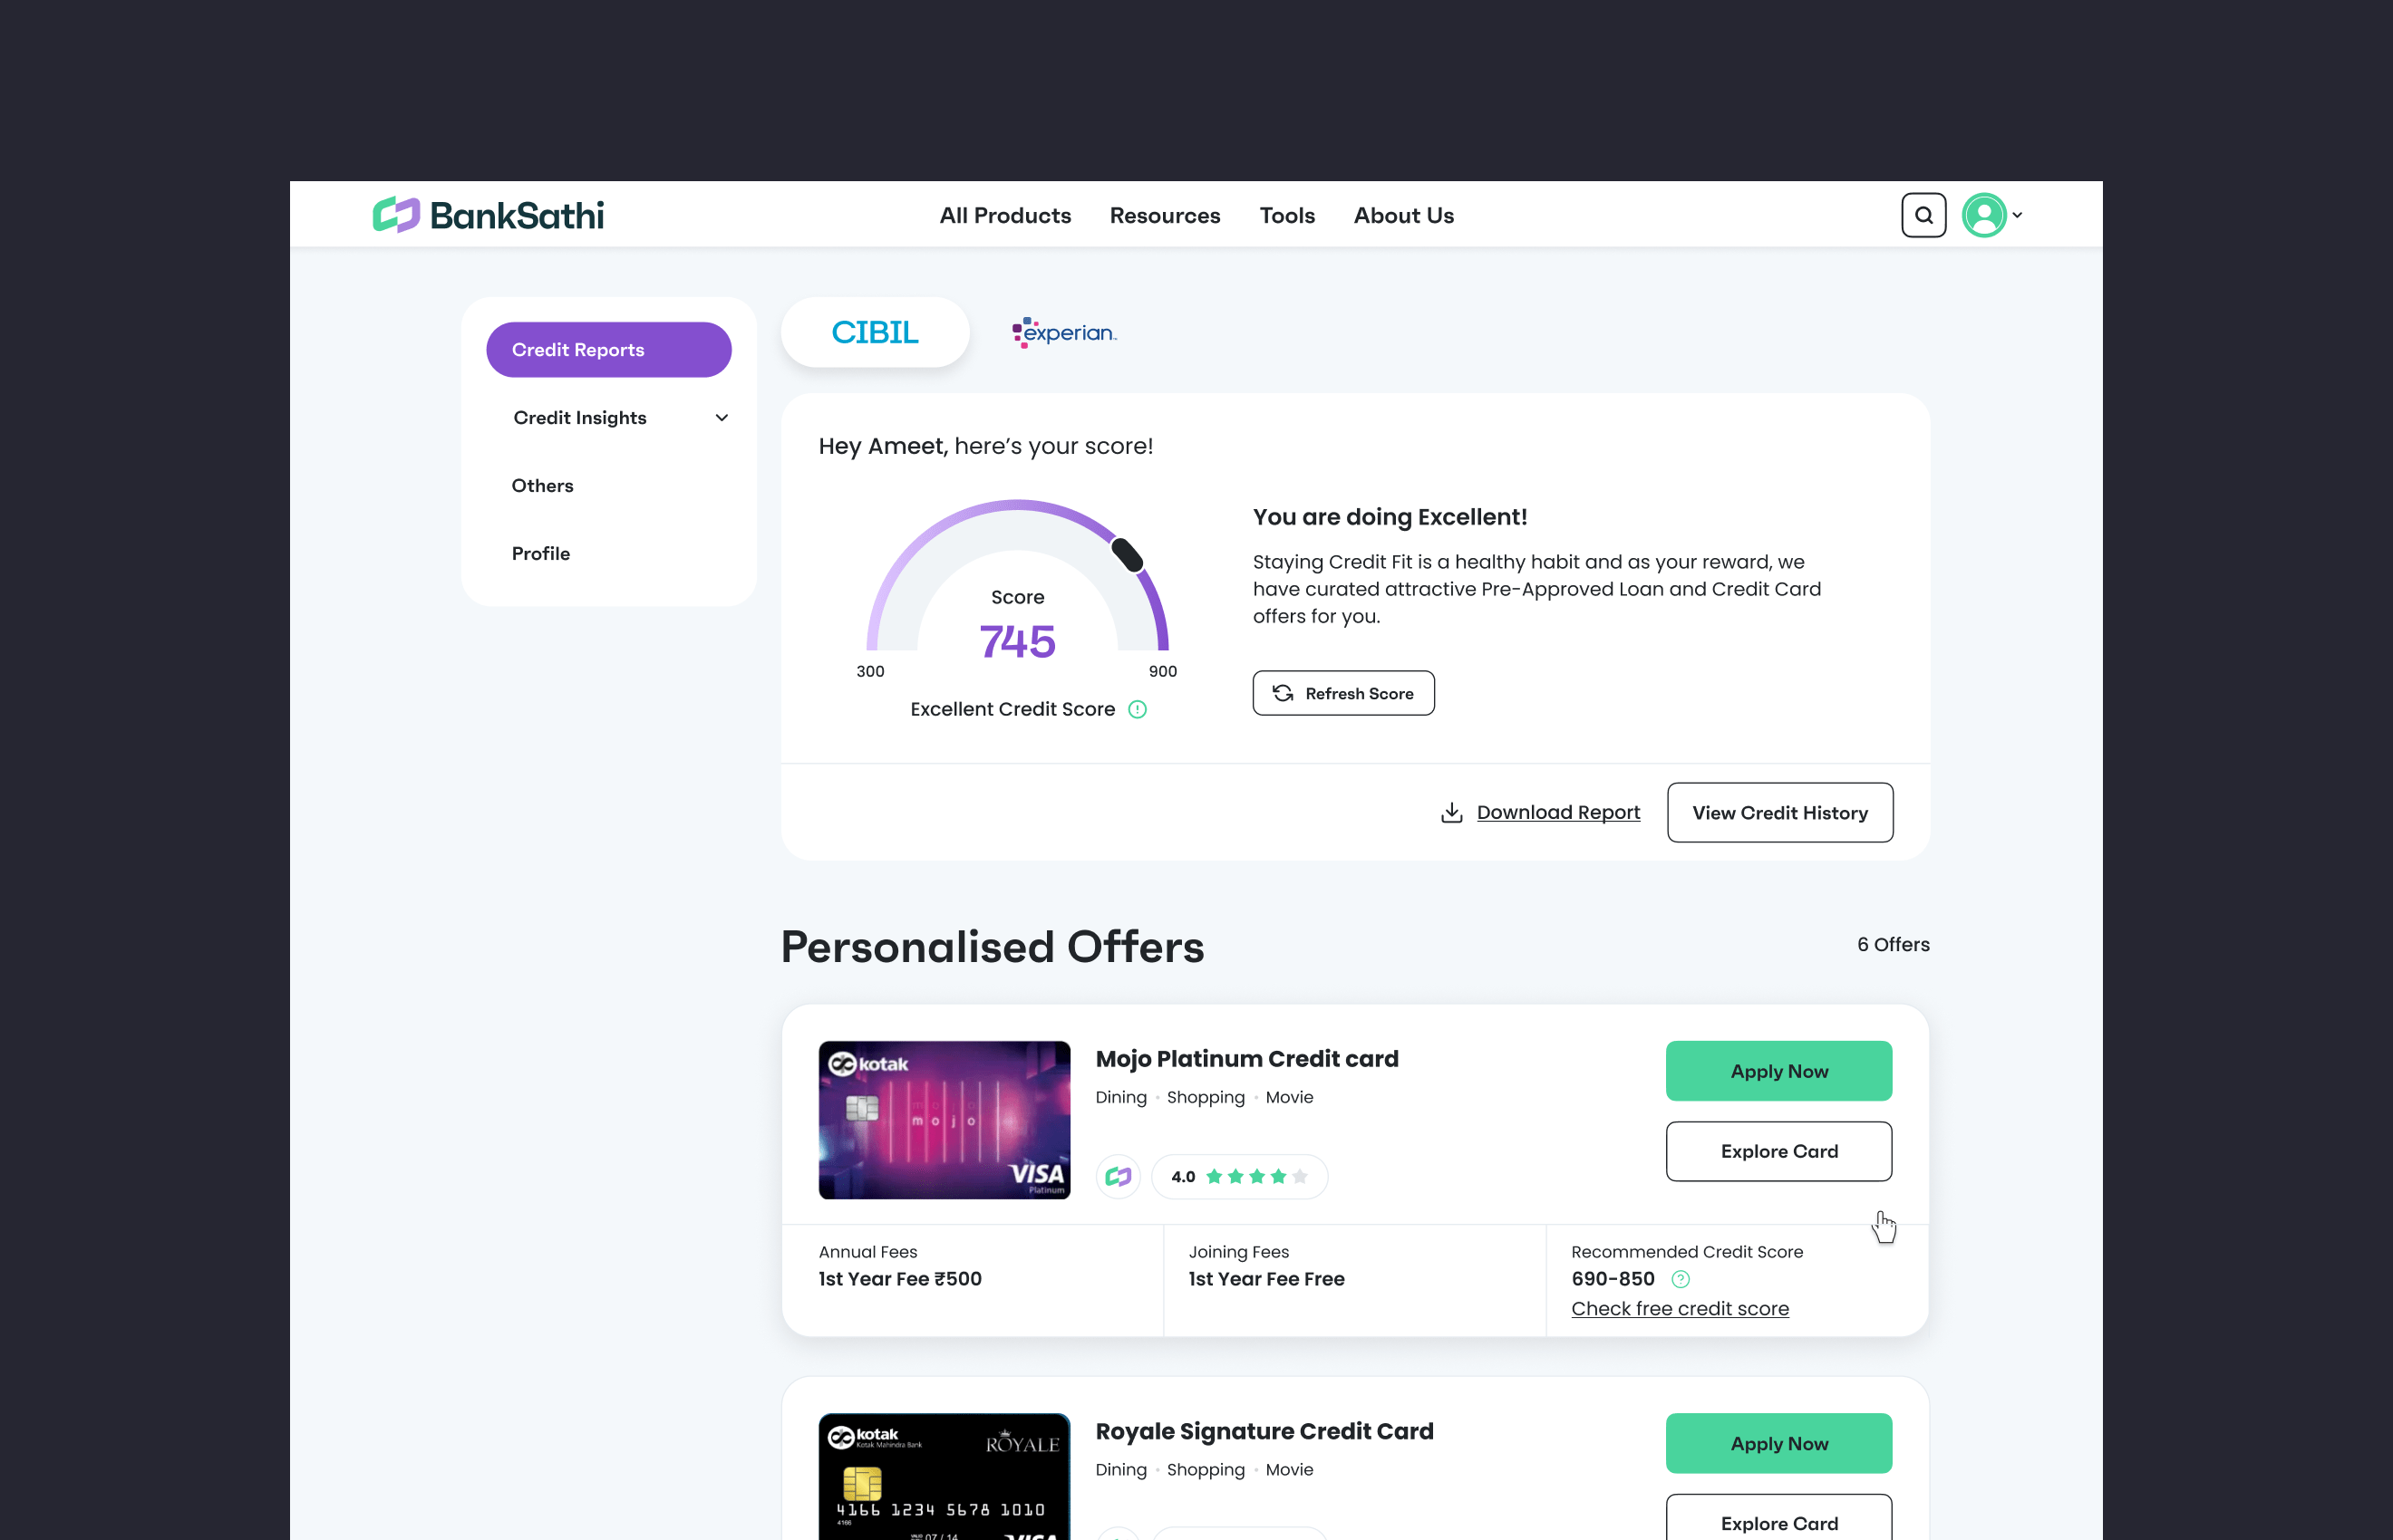Image resolution: width=2393 pixels, height=1540 pixels.
Task: Switch to the Experian tab
Action: tap(1063, 333)
